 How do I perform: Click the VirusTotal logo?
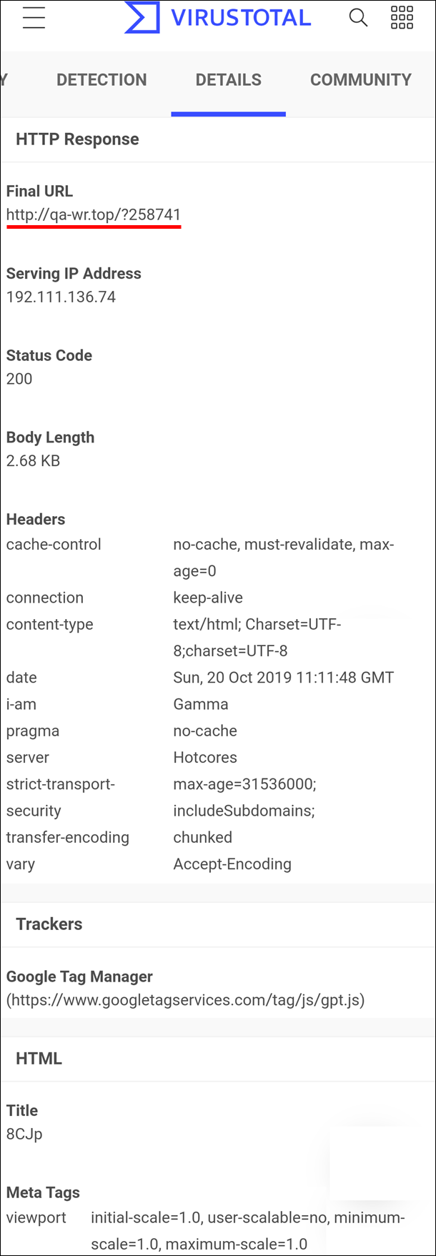pos(218,17)
